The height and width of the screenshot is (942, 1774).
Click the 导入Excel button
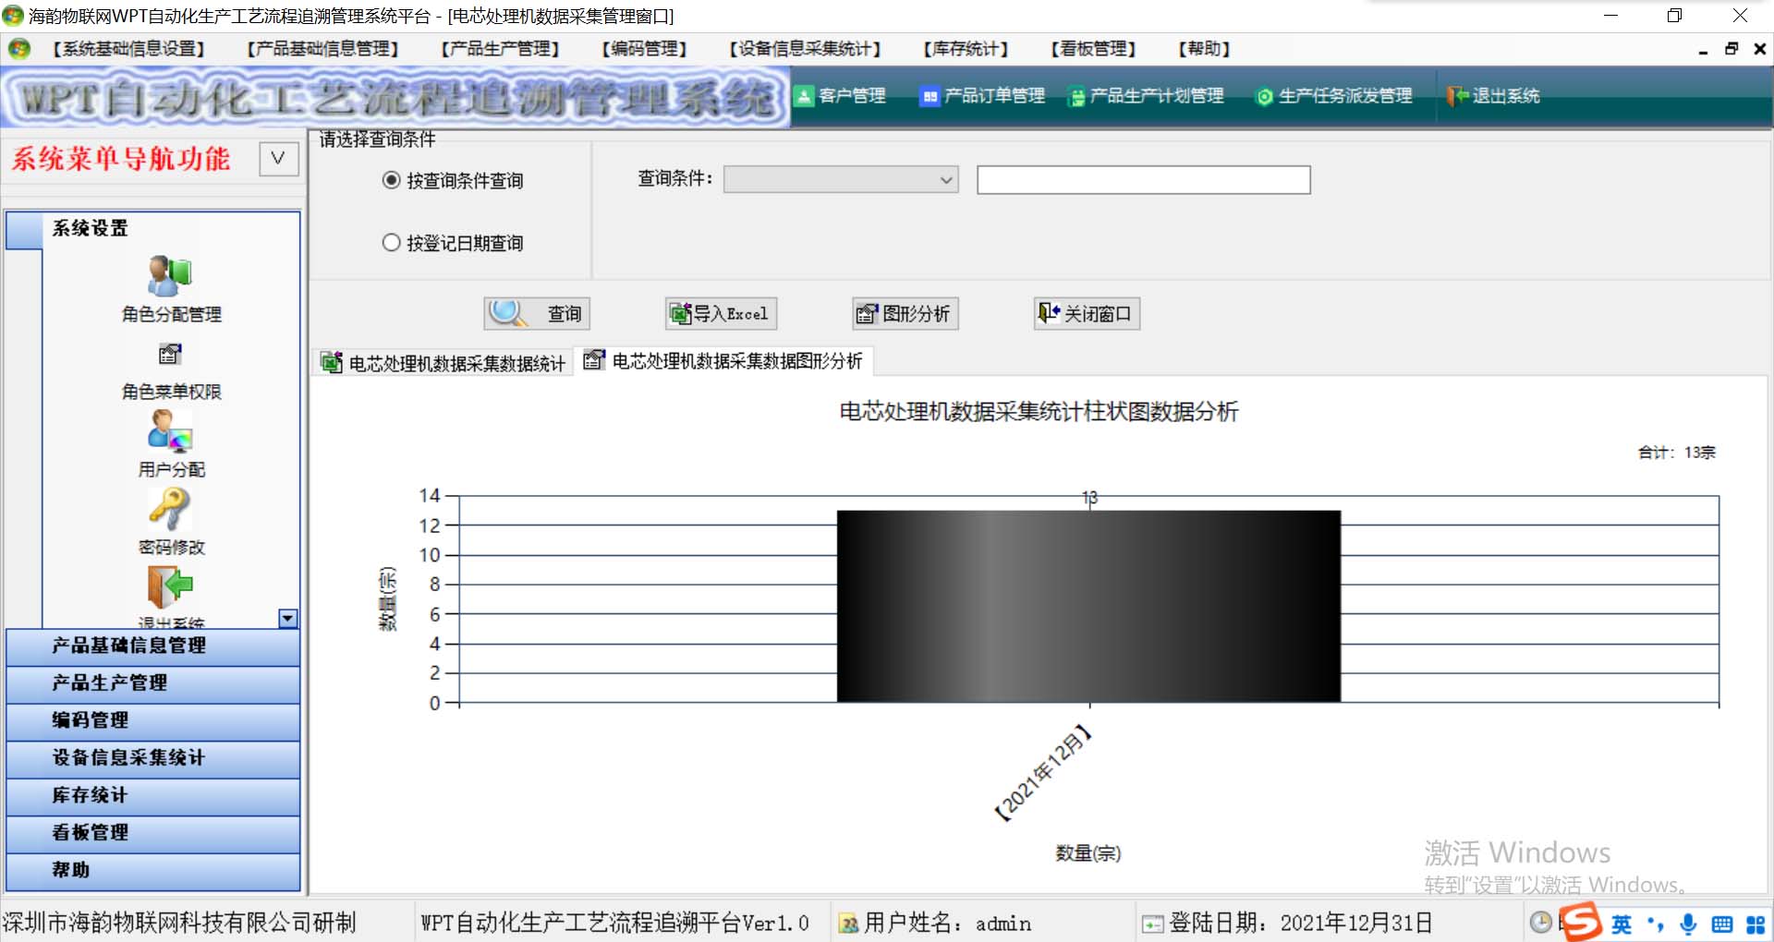(x=721, y=314)
